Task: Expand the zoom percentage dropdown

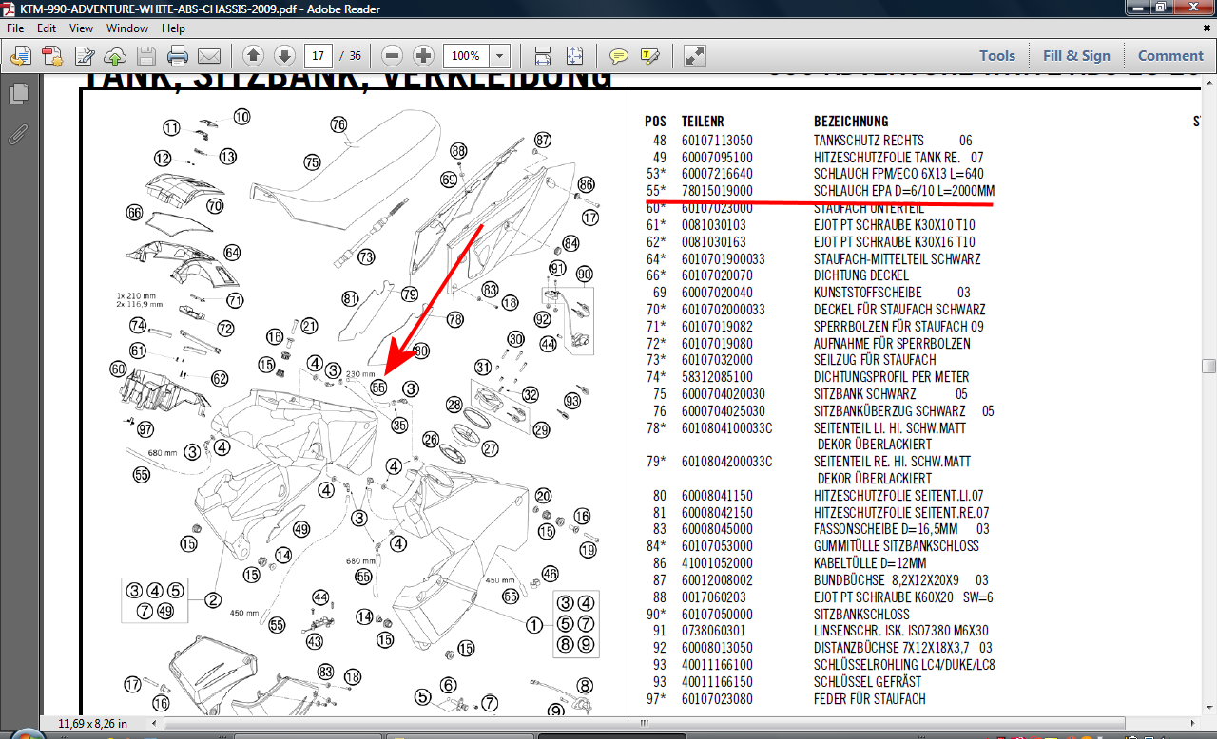Action: pyautogui.click(x=500, y=55)
